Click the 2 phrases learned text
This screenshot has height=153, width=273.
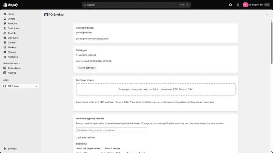click(x=86, y=138)
